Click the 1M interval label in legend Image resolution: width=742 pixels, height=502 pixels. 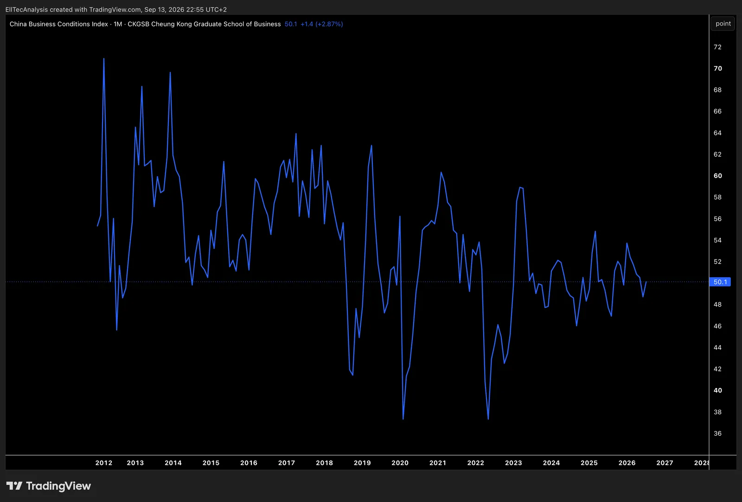pyautogui.click(x=118, y=24)
